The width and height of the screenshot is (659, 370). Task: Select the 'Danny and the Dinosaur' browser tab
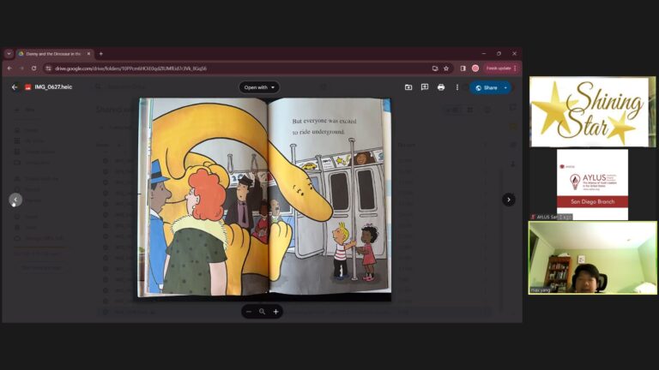[52, 54]
